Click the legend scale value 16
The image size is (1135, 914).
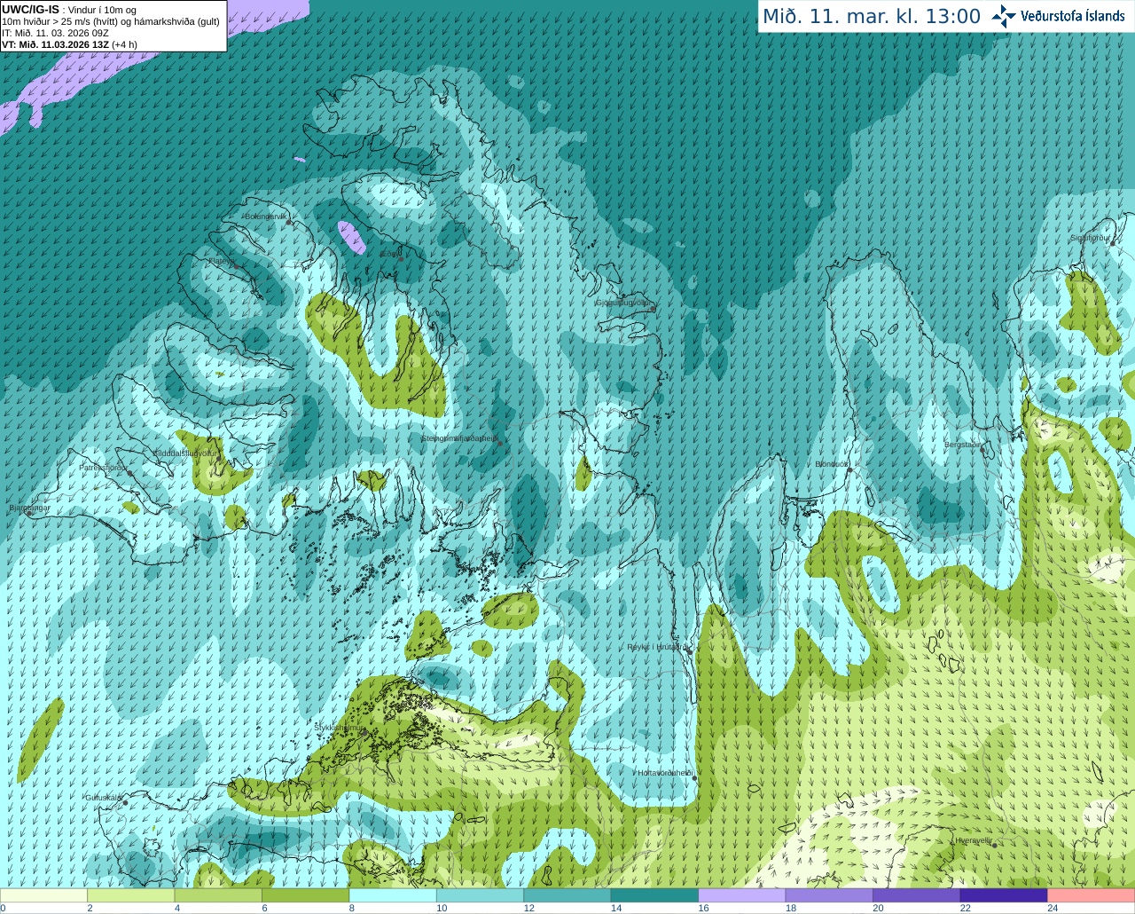703,908
